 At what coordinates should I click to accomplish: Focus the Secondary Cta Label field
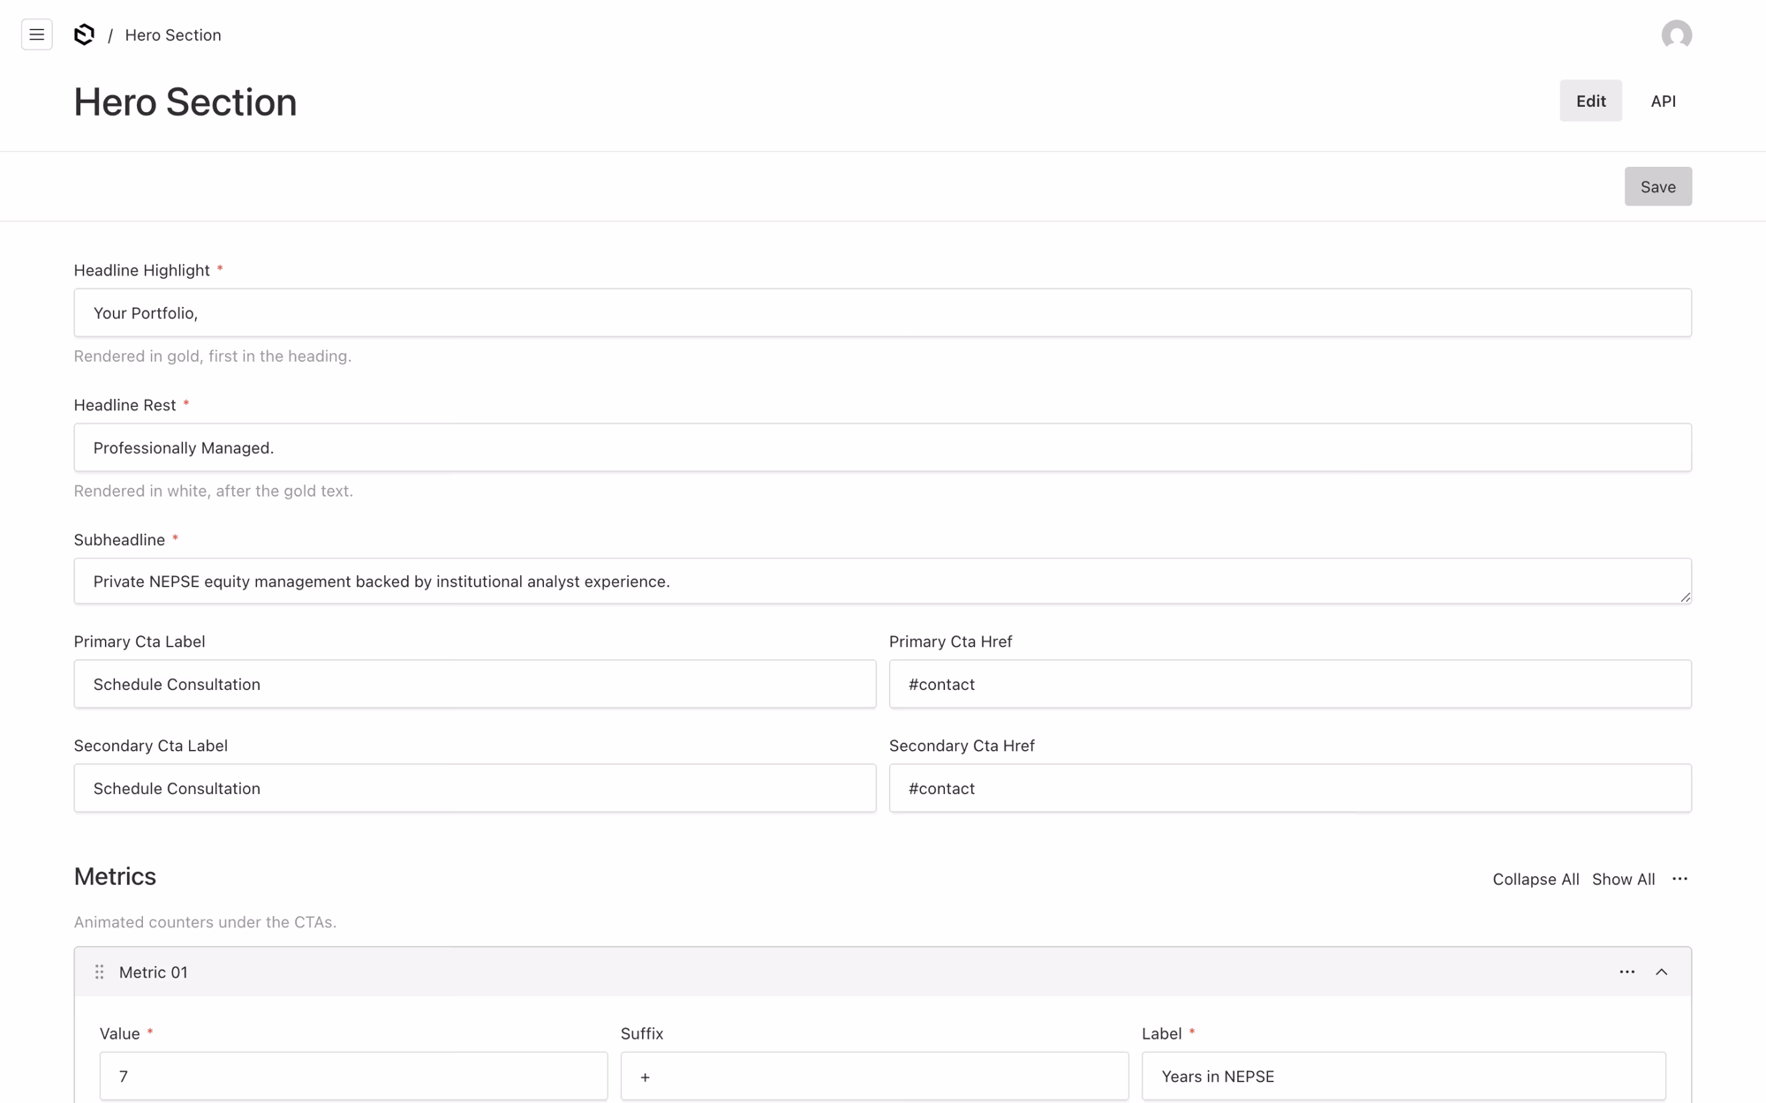tap(475, 788)
